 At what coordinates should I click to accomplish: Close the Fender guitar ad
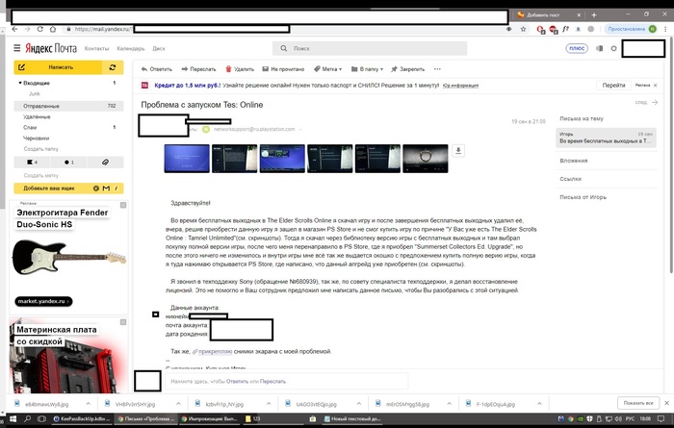click(123, 205)
